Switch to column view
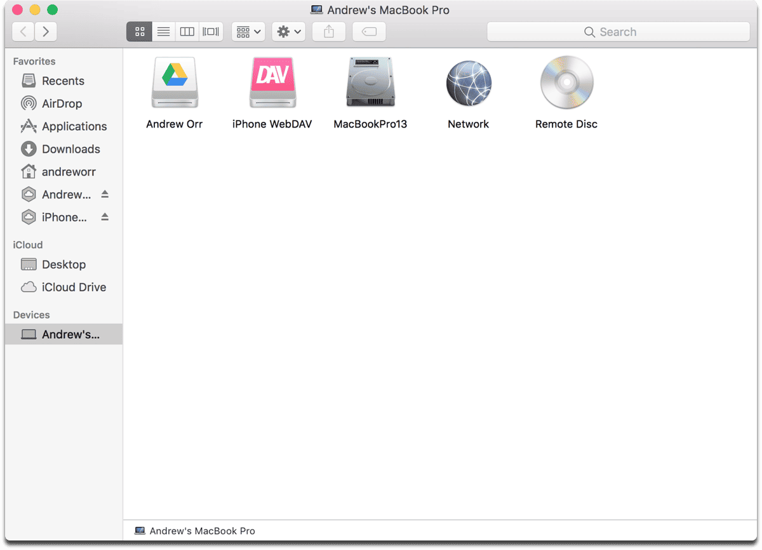 click(x=187, y=32)
